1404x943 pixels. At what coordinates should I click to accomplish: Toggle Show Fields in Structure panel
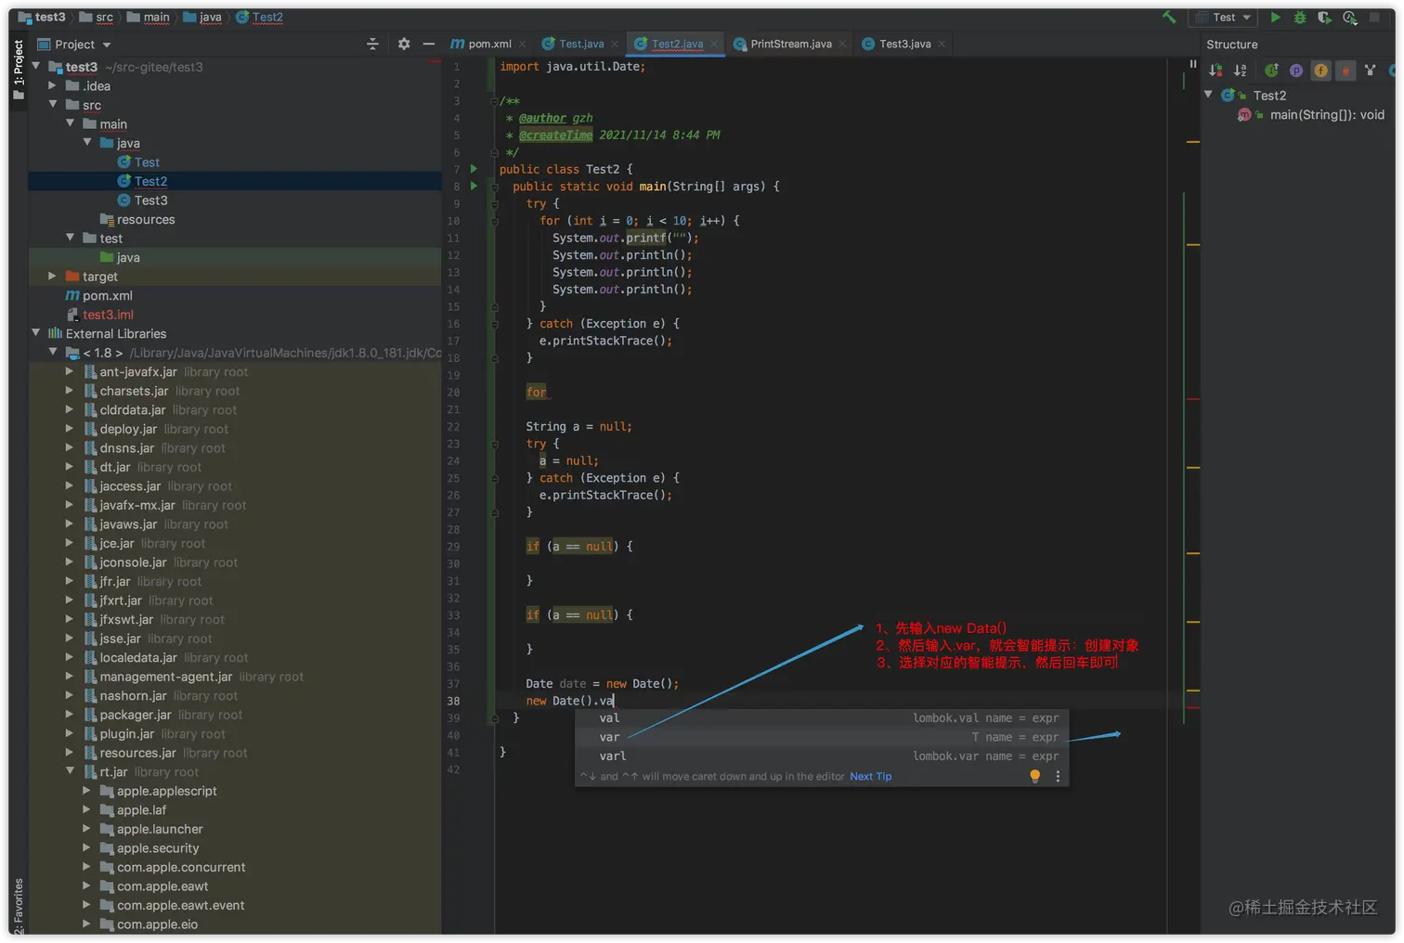pyautogui.click(x=1320, y=70)
